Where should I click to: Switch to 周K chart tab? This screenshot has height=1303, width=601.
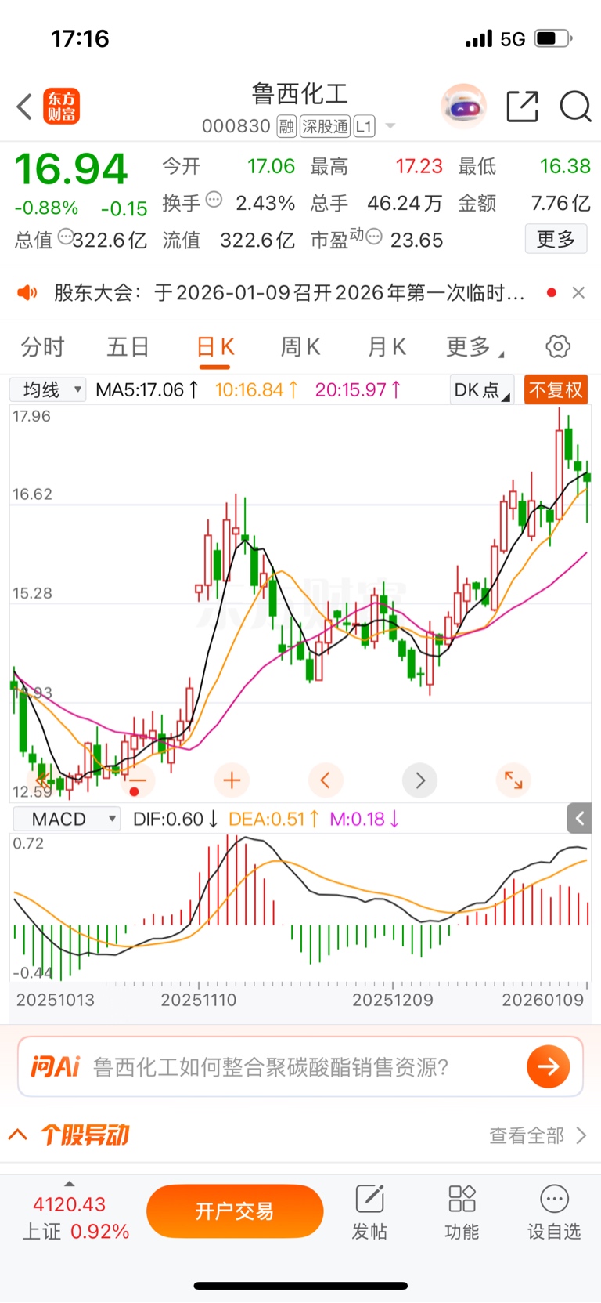[x=300, y=346]
